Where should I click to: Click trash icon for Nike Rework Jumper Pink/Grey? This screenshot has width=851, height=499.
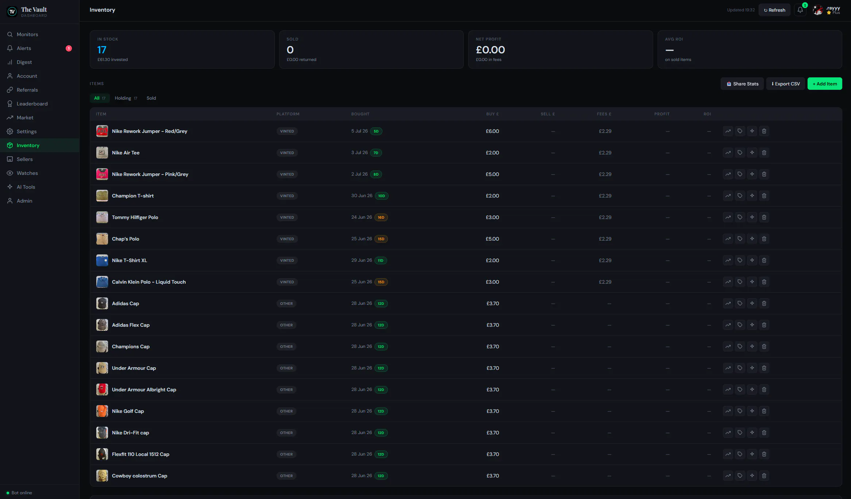click(x=764, y=174)
